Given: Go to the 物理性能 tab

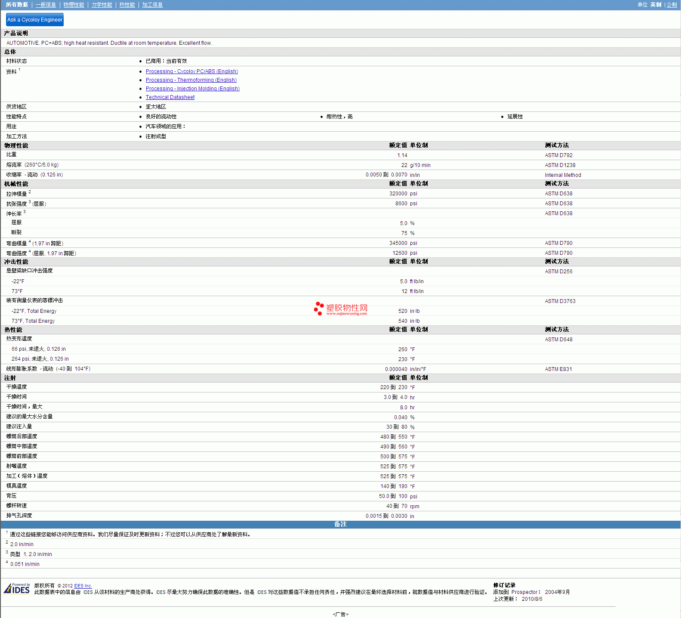Looking at the screenshot, I should 74,5.
